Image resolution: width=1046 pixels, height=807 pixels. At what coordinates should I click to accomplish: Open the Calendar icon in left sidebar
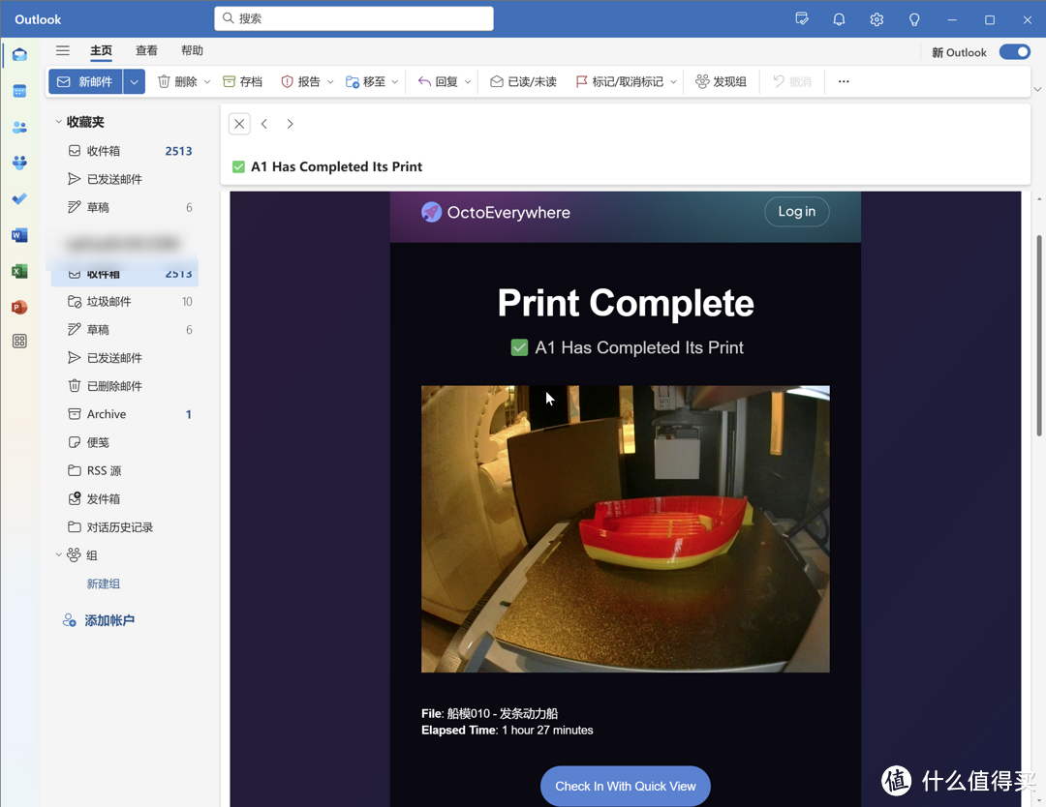pyautogui.click(x=19, y=91)
